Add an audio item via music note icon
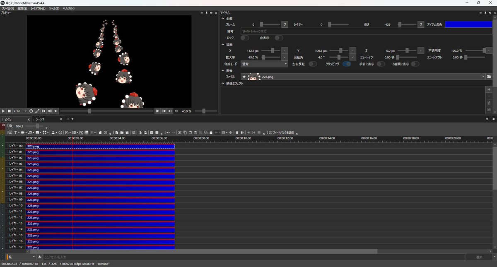 pyautogui.click(x=29, y=132)
